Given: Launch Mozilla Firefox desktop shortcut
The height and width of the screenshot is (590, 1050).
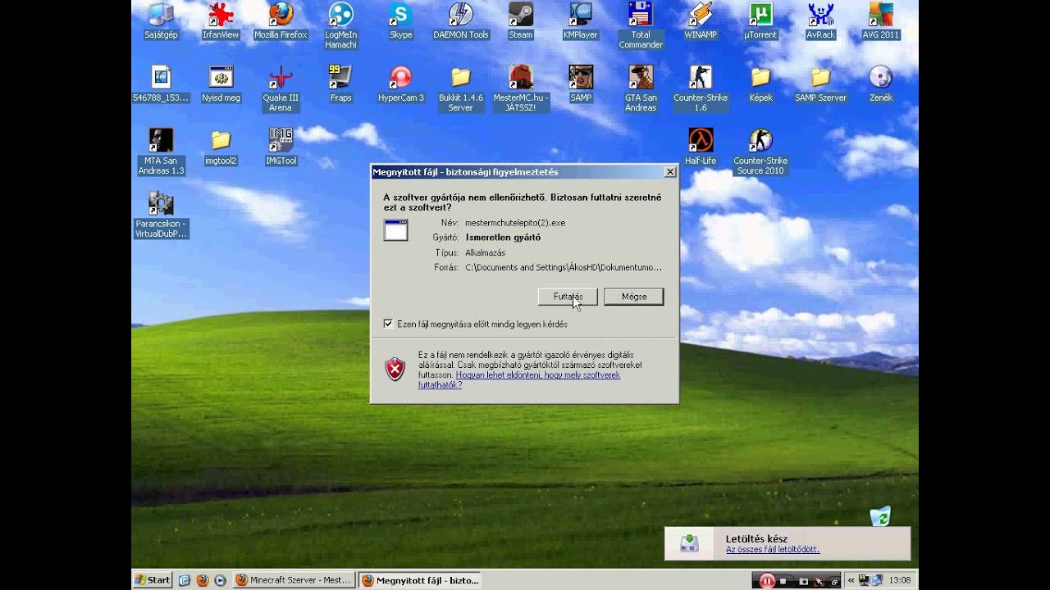Looking at the screenshot, I should click(x=281, y=20).
